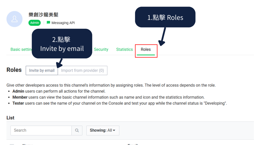The image size is (257, 145).
Task: Click the '2.點擊 Invite by email' callout
Action: tap(62, 44)
